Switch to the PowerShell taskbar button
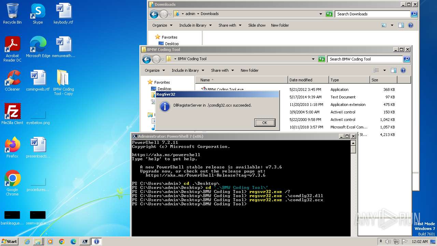 coord(85,242)
